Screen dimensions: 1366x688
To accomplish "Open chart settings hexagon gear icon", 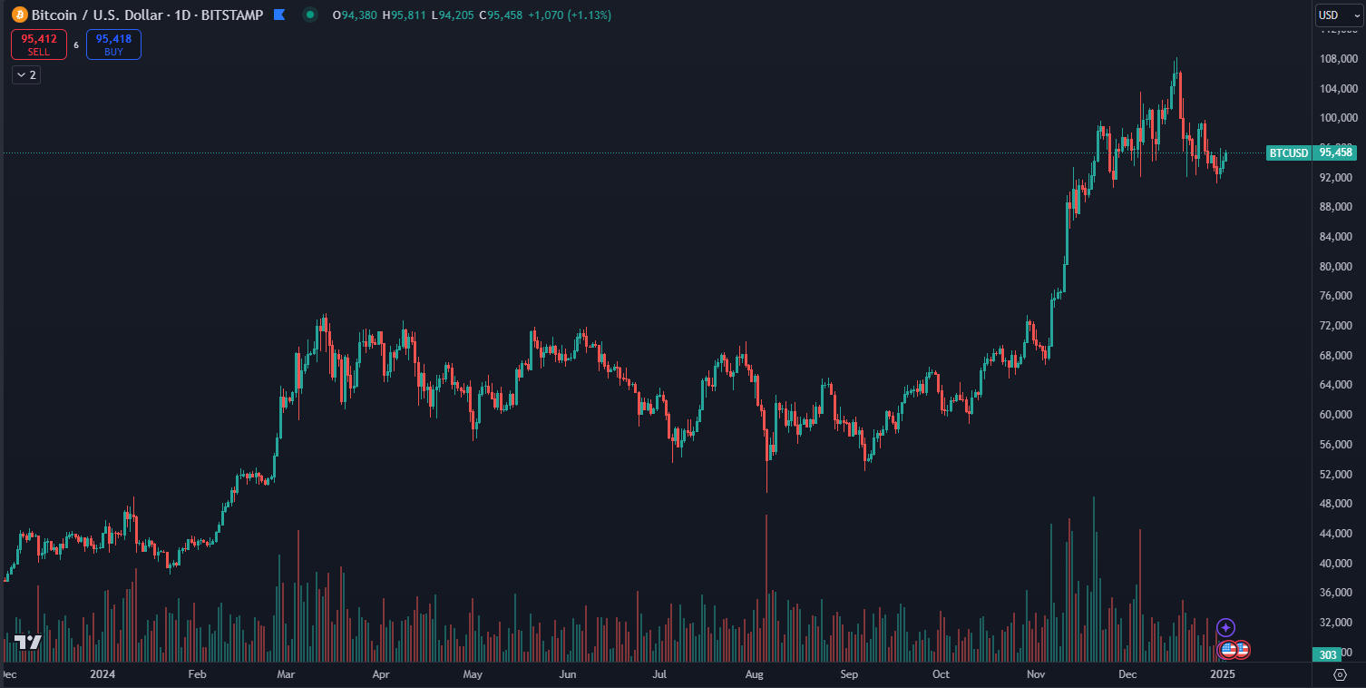I will point(1340,674).
